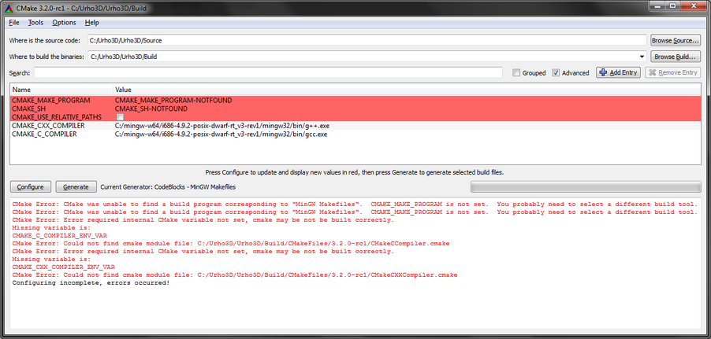Click the 'Configuring incomplete, errors occurred!' message
The width and height of the screenshot is (711, 339).
[91, 283]
